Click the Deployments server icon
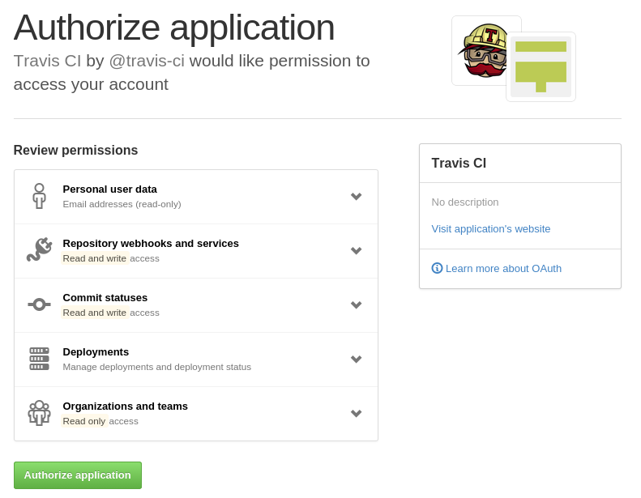641x498 pixels. pos(39,359)
